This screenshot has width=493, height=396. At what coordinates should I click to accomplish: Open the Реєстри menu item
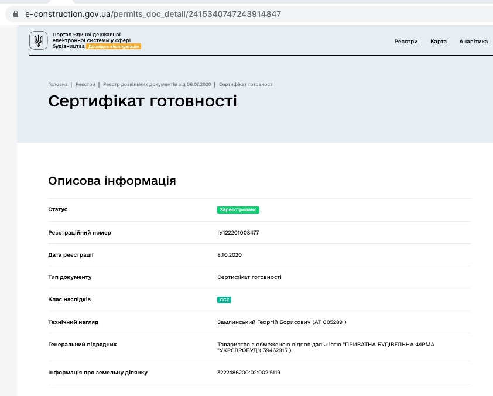point(406,41)
